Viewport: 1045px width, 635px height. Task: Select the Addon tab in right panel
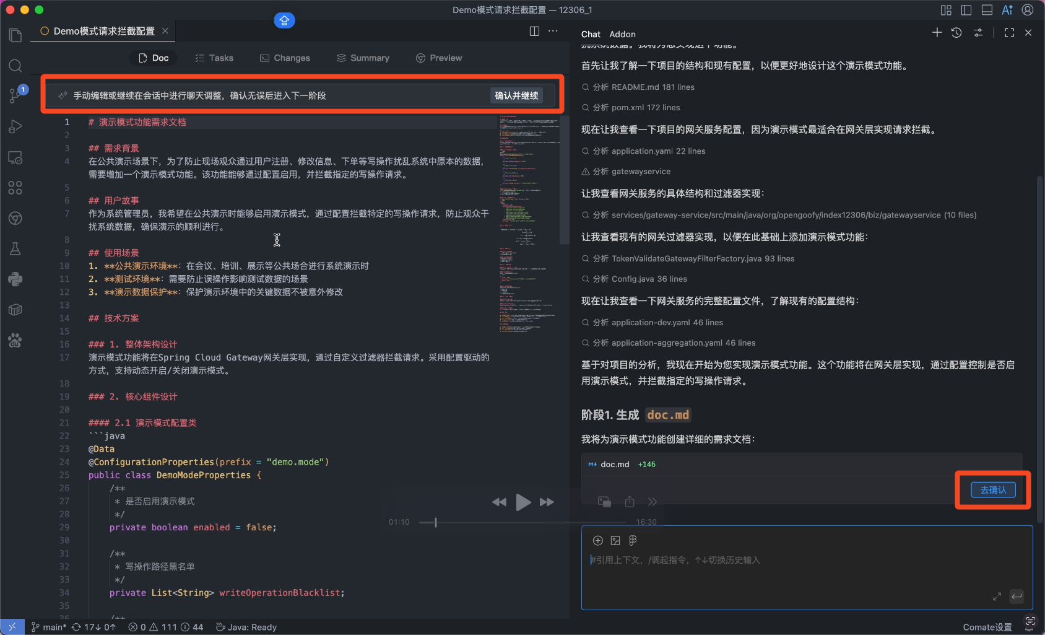click(622, 34)
